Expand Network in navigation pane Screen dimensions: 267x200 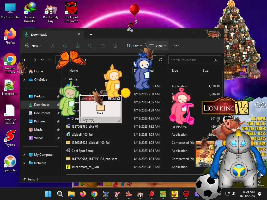point(24,163)
